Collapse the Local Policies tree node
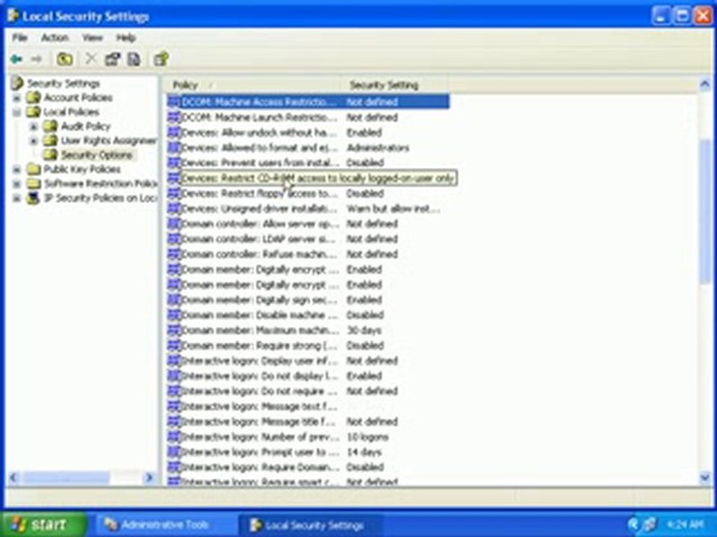This screenshot has height=537, width=717. [16, 112]
